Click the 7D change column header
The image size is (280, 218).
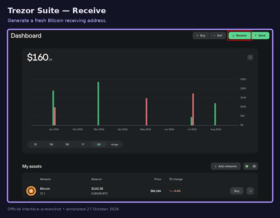coord(176,179)
